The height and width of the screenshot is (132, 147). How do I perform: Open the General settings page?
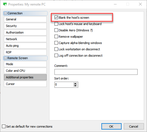(25, 19)
